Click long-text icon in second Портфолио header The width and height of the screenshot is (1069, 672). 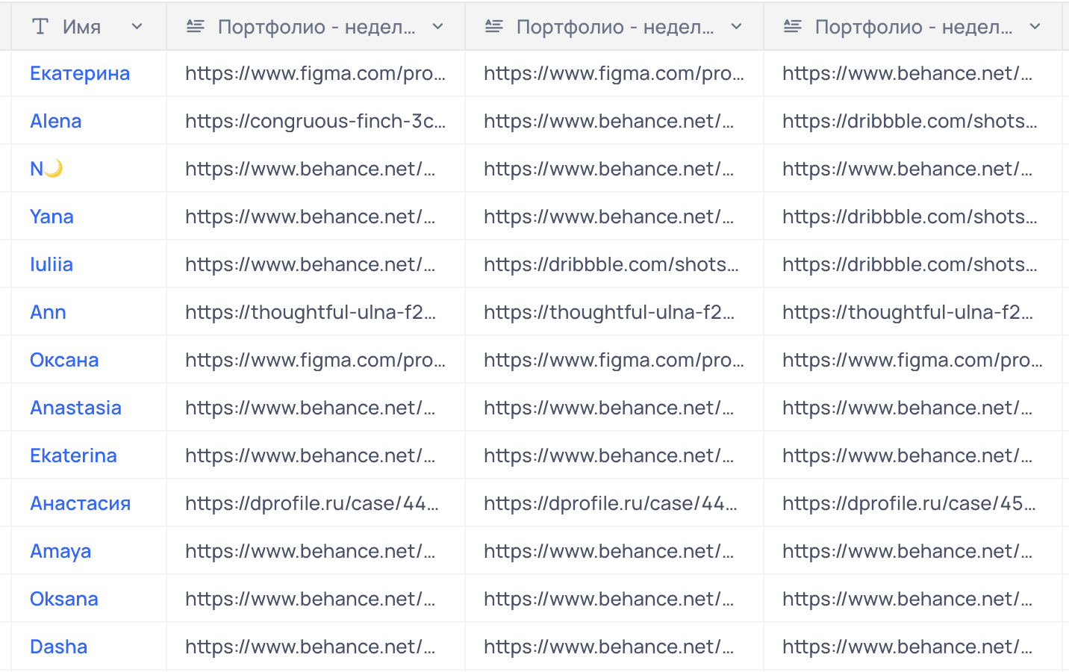(x=493, y=27)
